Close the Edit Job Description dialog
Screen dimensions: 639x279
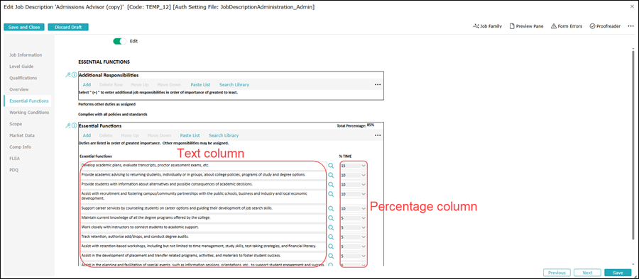[631, 7]
